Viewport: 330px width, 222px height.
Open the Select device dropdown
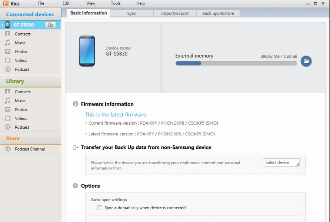click(281, 162)
